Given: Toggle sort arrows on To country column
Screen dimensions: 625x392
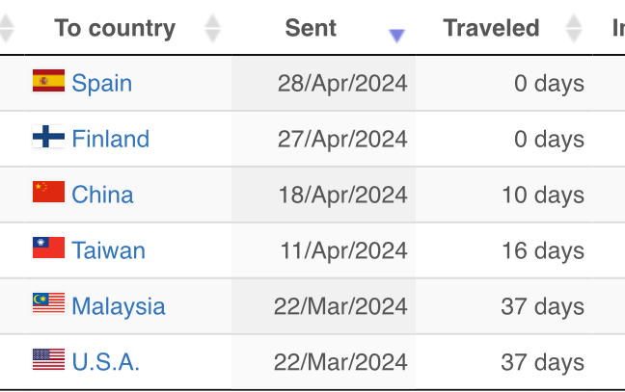Looking at the screenshot, I should [x=212, y=28].
